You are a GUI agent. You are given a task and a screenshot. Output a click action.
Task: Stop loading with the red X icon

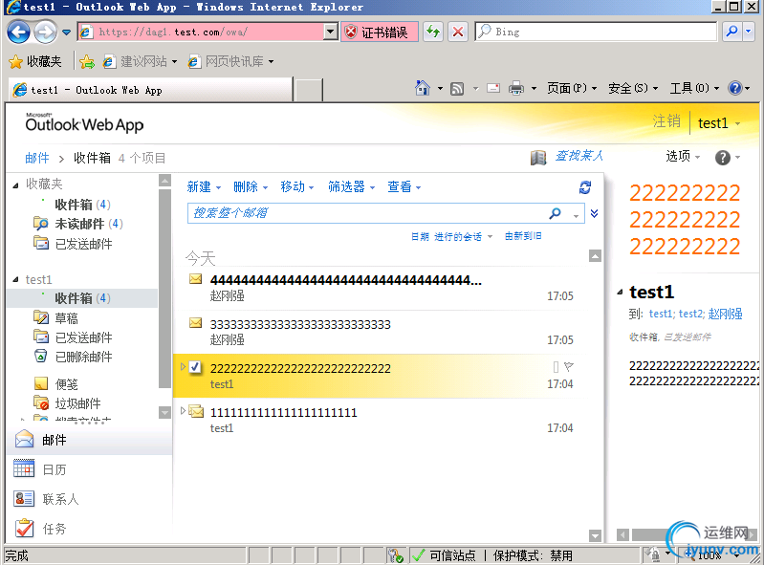pyautogui.click(x=458, y=33)
